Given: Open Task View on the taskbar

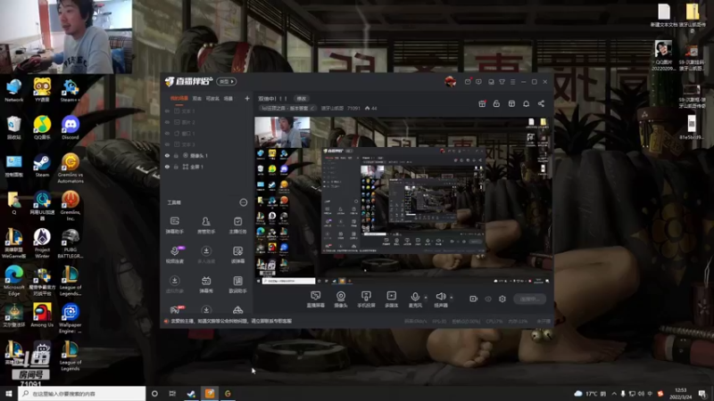Looking at the screenshot, I should pyautogui.click(x=172, y=393).
